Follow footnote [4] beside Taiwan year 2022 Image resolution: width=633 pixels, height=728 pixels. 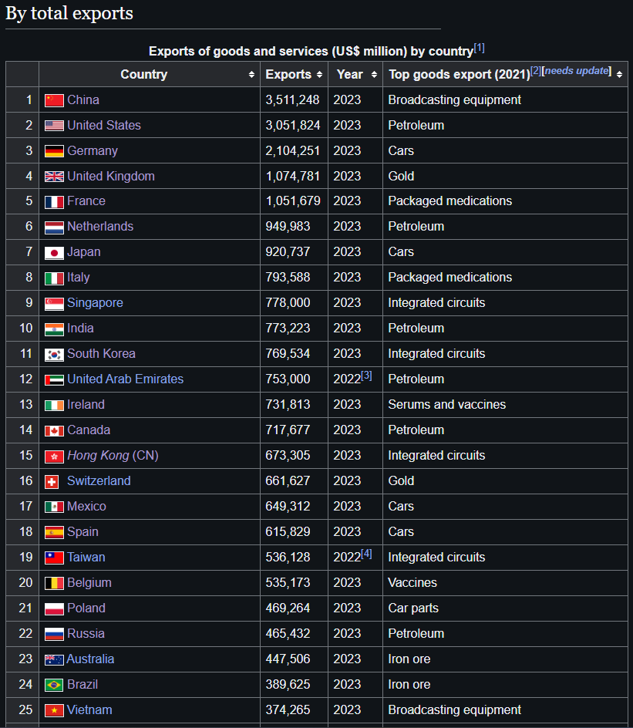pyautogui.click(x=367, y=554)
